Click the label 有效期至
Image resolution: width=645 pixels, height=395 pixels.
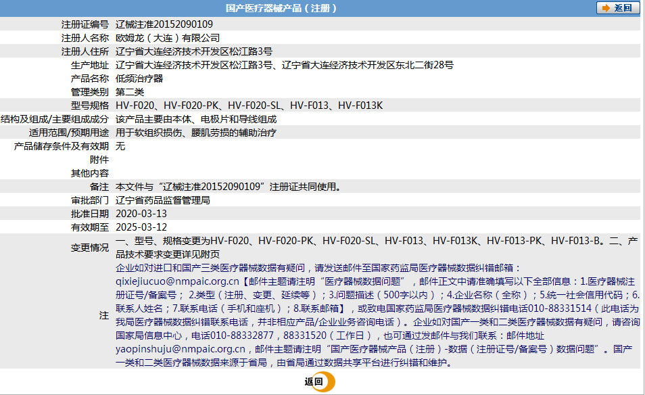[90, 227]
